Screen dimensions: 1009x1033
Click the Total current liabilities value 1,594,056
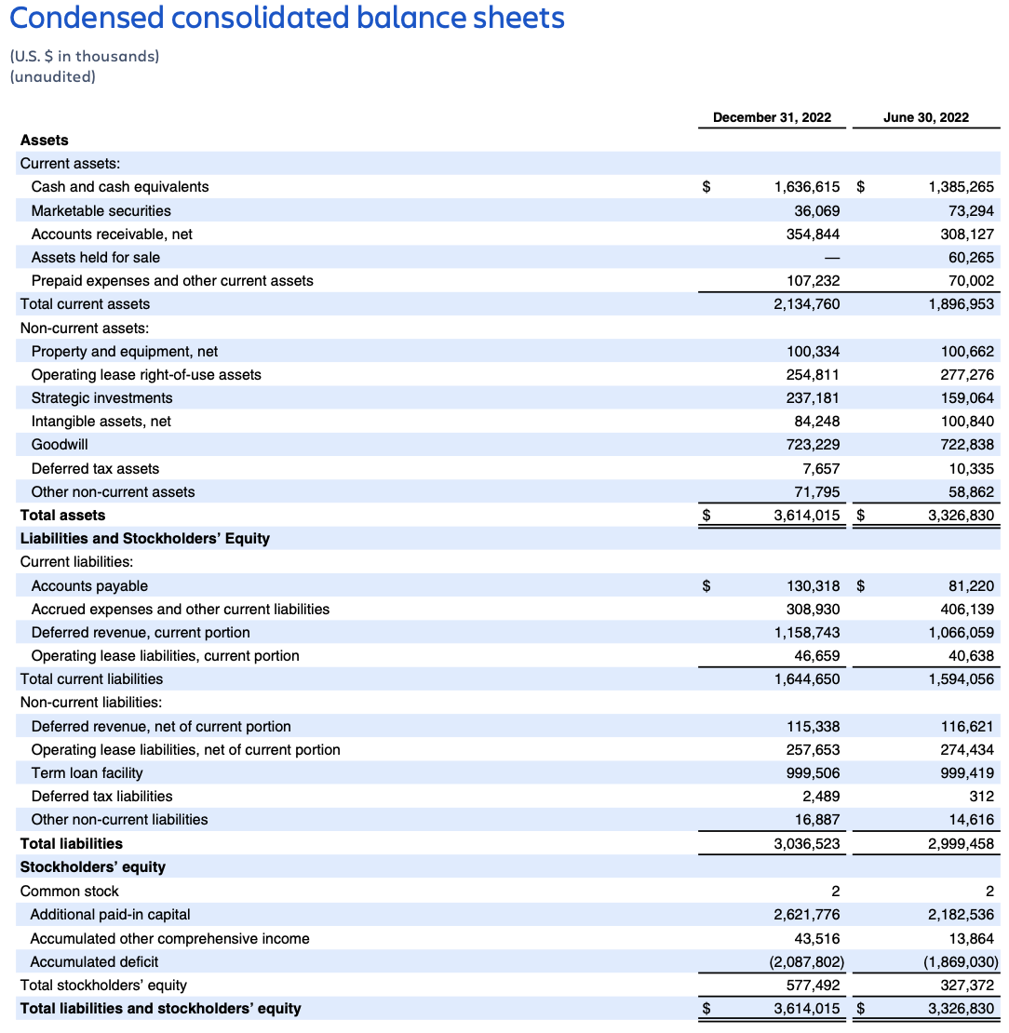(961, 679)
